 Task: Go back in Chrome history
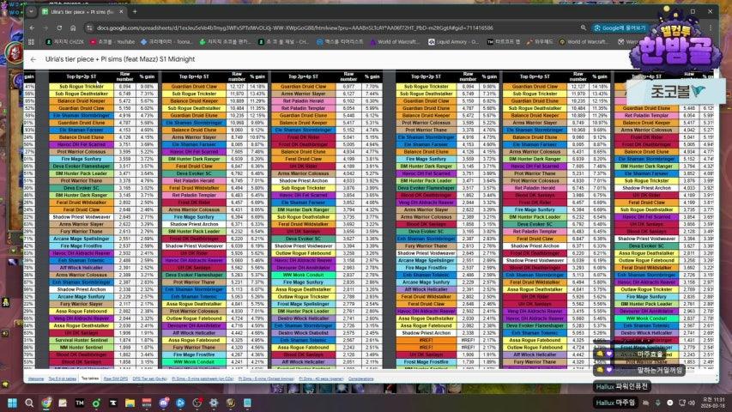tap(33, 28)
